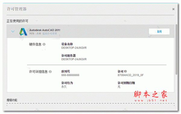Select the device name value under 设备名称
This screenshot has height=114, width=181.
coord(74,48)
